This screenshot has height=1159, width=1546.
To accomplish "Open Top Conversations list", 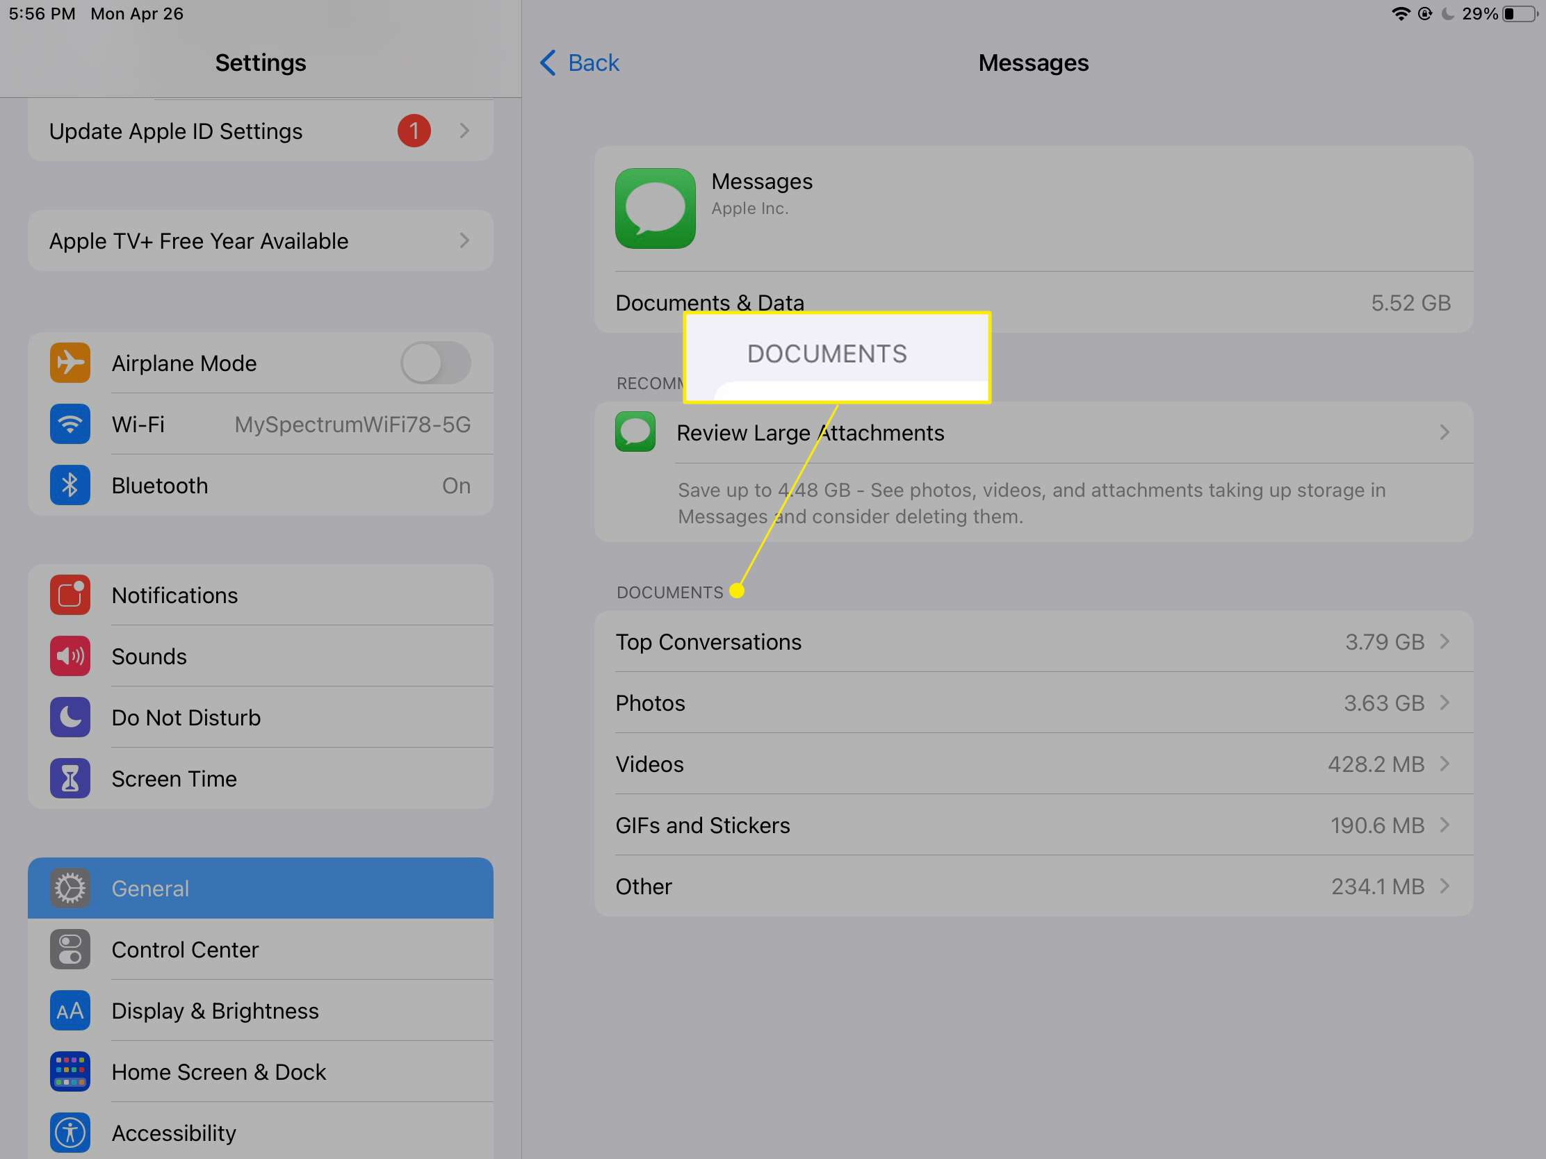I will coord(1033,641).
